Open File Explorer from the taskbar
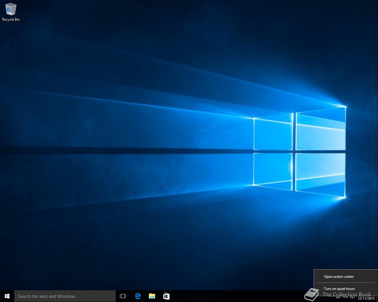The height and width of the screenshot is (302, 378). pyautogui.click(x=152, y=296)
